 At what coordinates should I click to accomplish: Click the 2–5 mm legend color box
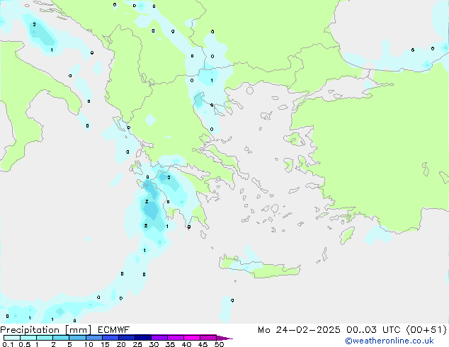pos(61,338)
